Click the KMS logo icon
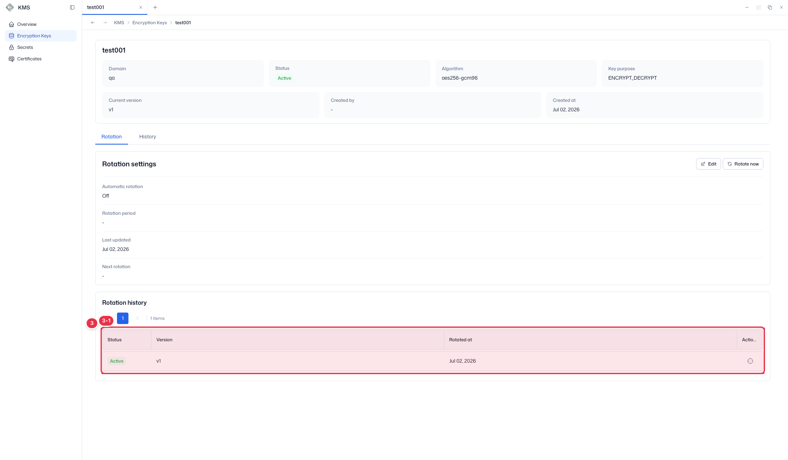The width and height of the screenshot is (788, 460). coord(10,7)
